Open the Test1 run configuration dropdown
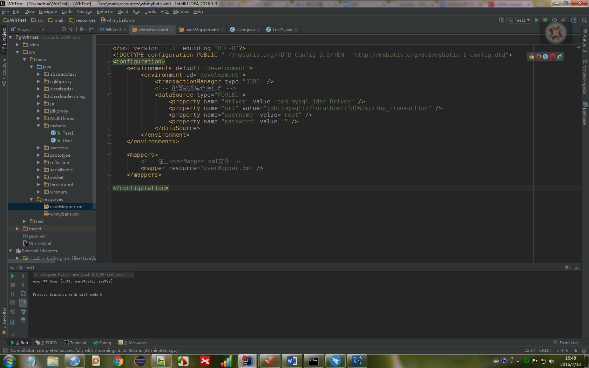This screenshot has height=368, width=589. [x=520, y=20]
